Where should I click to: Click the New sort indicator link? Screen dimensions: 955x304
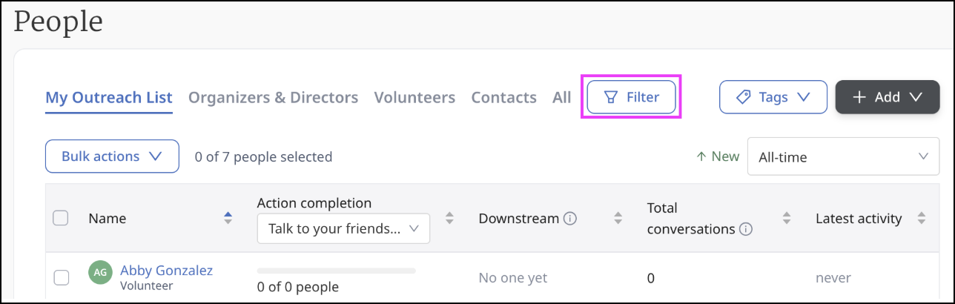coord(718,156)
